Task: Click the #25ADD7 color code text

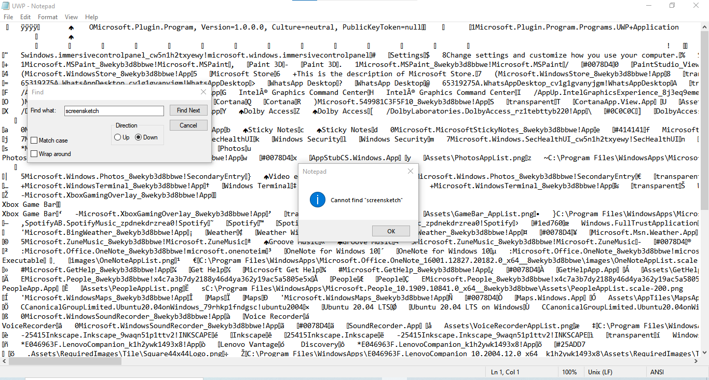Action: click(570, 345)
